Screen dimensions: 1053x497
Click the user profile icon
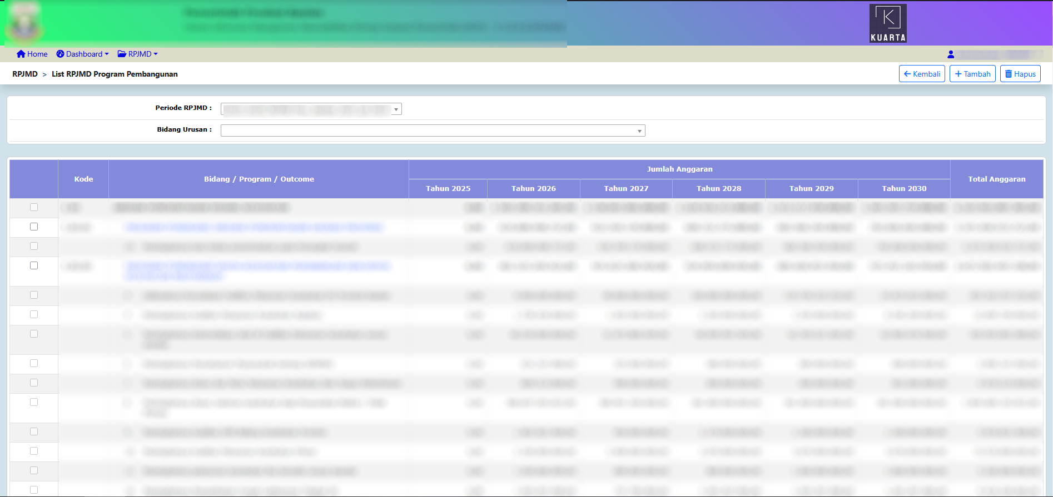tap(951, 54)
